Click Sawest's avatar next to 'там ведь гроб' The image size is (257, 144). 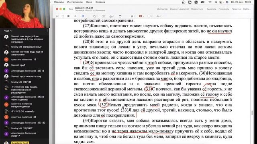(x=6, y=37)
